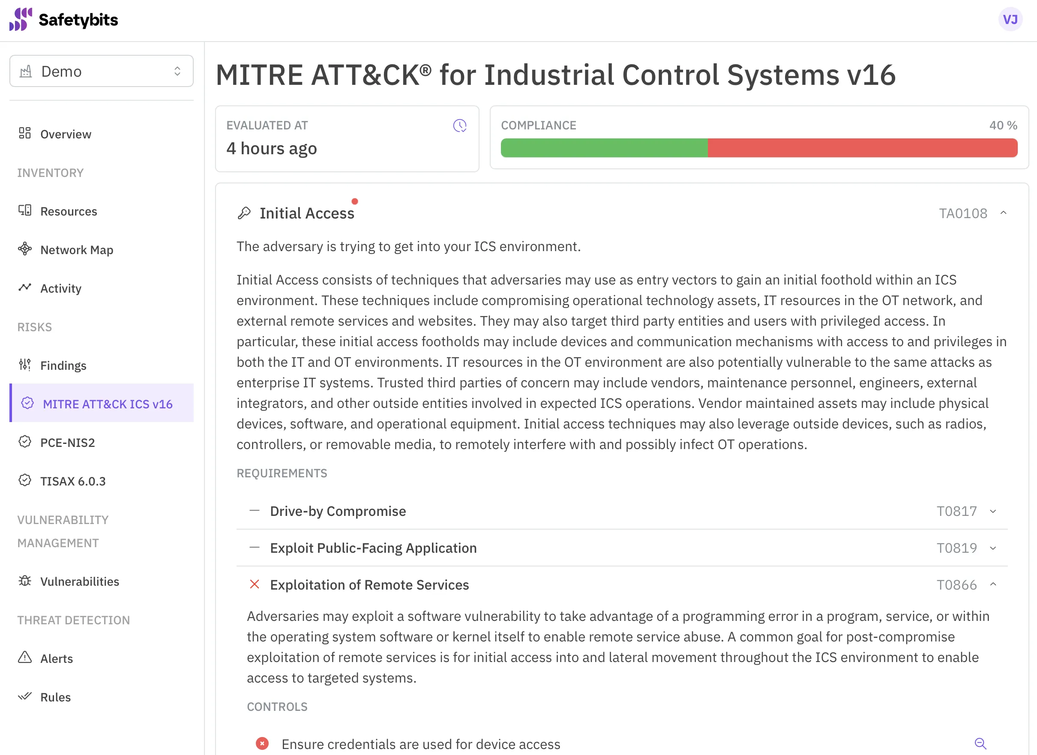The image size is (1037, 755).
Task: Open the Overview section
Action: [x=66, y=134]
